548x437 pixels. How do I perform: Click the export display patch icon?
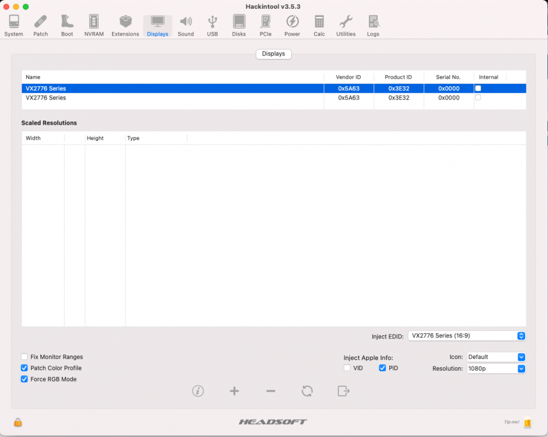[x=344, y=391]
